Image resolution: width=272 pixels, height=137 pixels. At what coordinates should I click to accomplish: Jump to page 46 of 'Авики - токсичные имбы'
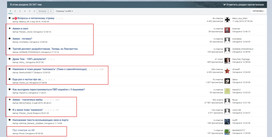pos(57,100)
